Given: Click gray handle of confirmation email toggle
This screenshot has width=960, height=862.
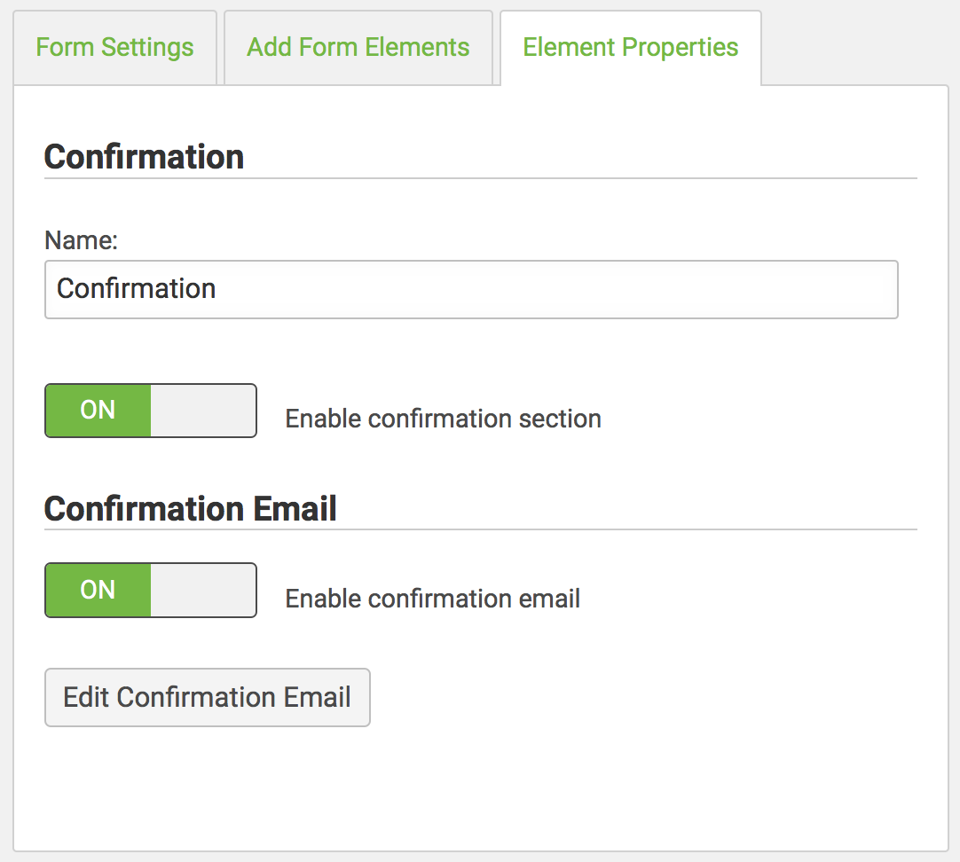Looking at the screenshot, I should tap(203, 590).
